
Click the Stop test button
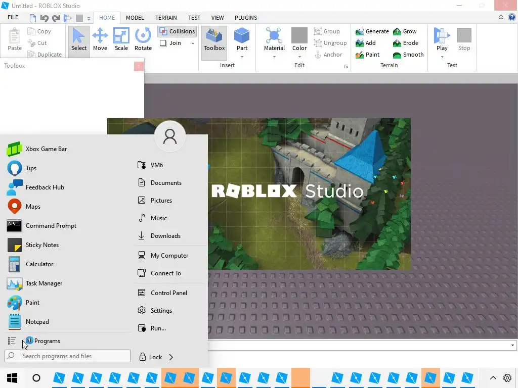[464, 40]
